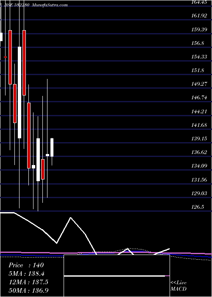Screen dimensions: 212x297
Task: Click the price label 126.5
Action: pos(198,207)
